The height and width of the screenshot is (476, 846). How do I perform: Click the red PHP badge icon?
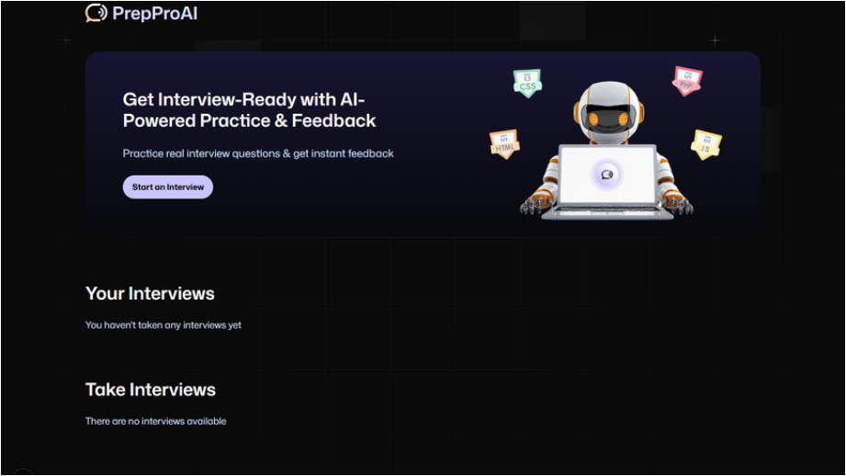pos(686,80)
